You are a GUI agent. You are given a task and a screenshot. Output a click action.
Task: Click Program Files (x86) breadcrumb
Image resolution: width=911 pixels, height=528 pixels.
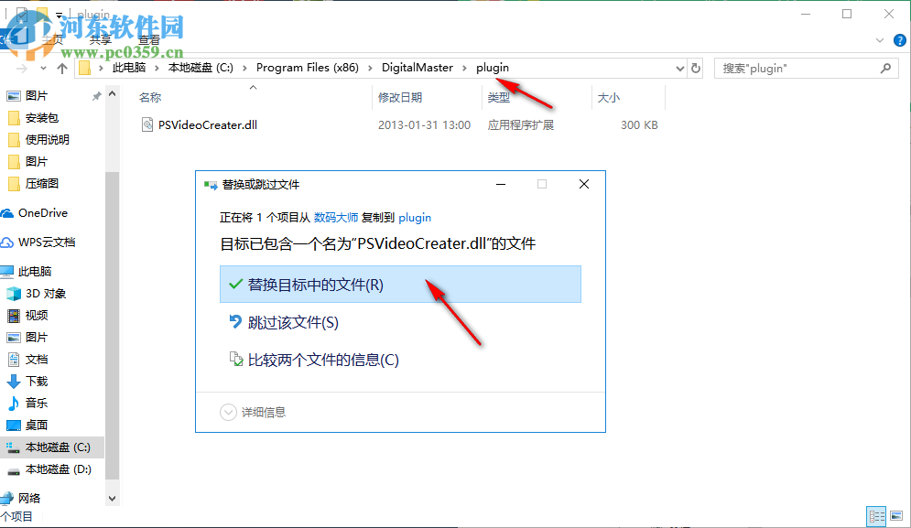coord(308,68)
